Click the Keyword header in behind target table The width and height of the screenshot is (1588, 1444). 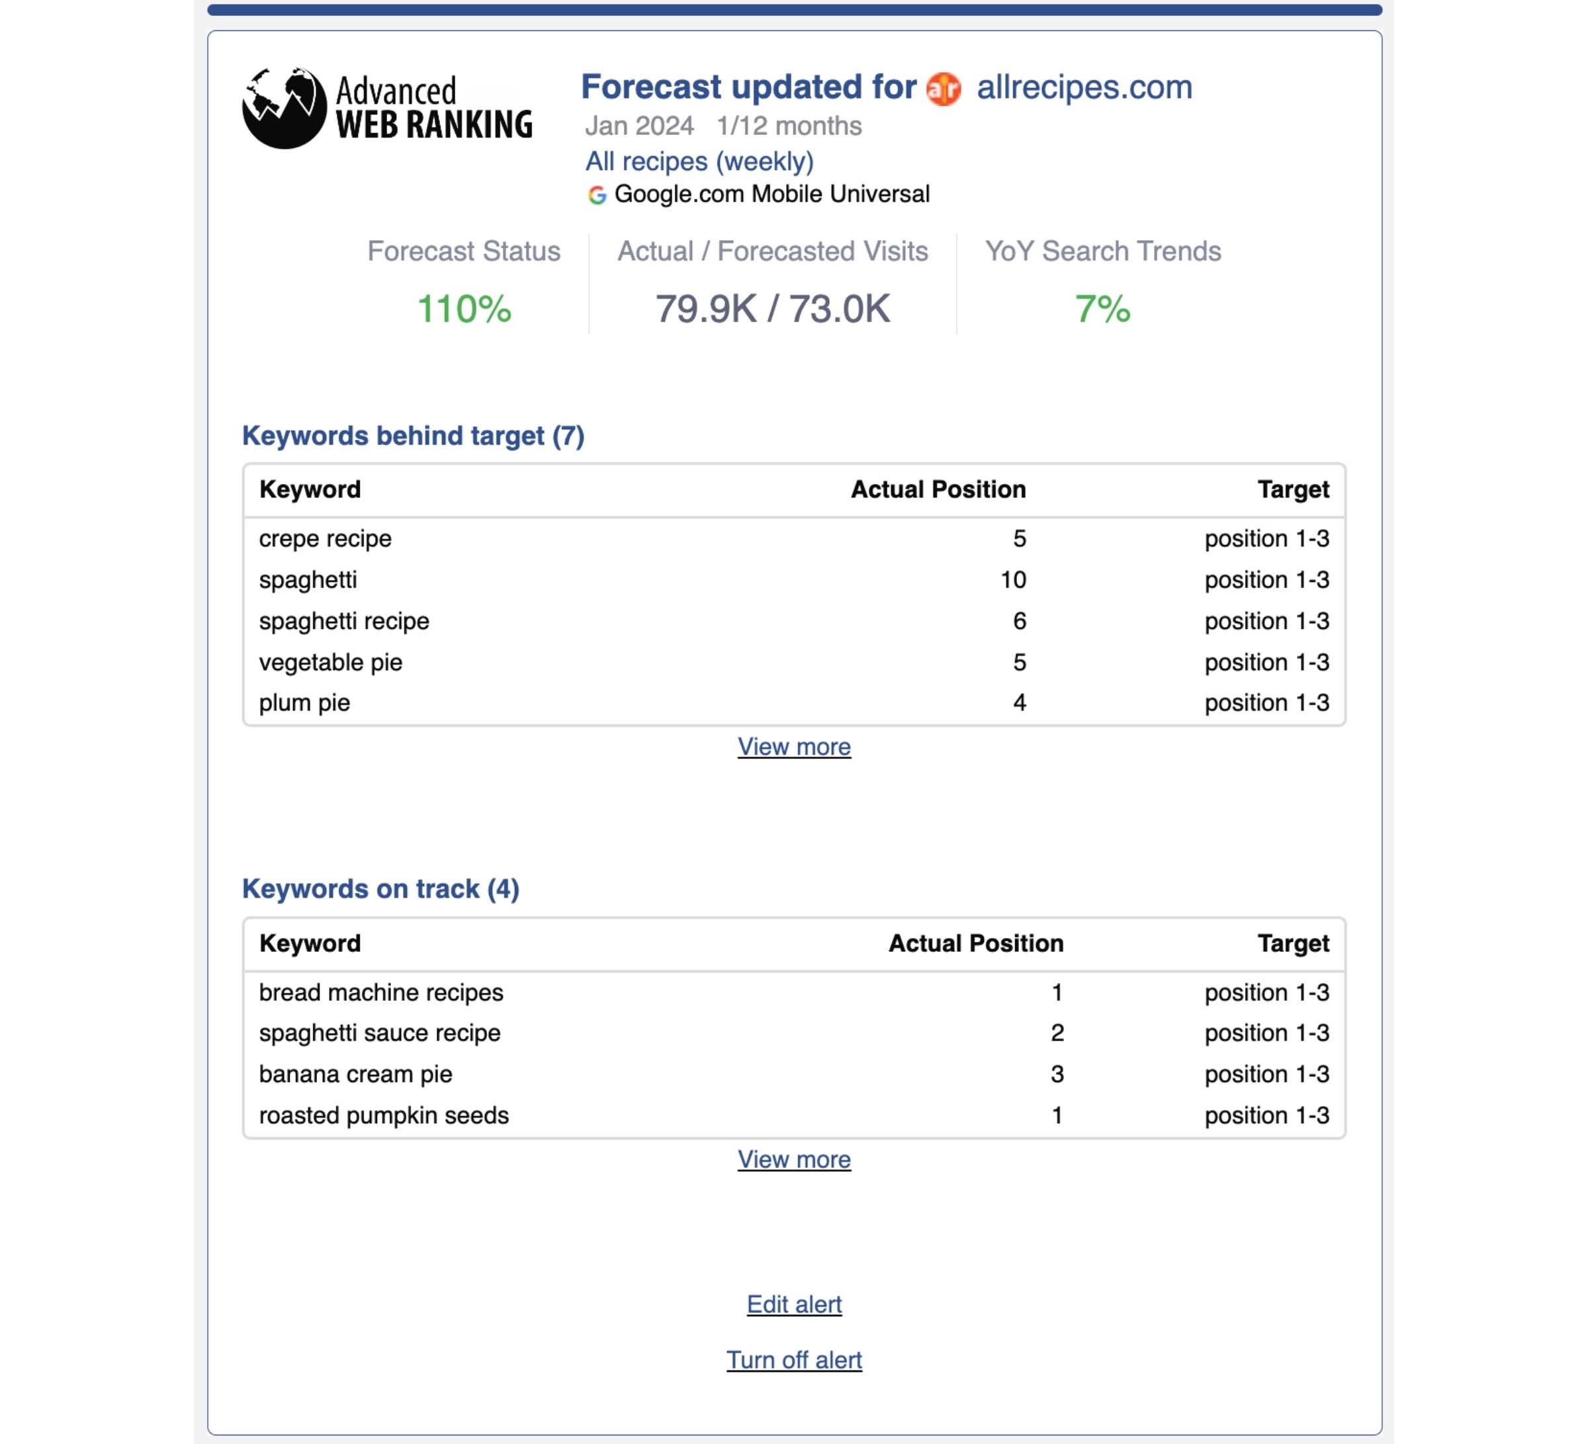(310, 489)
